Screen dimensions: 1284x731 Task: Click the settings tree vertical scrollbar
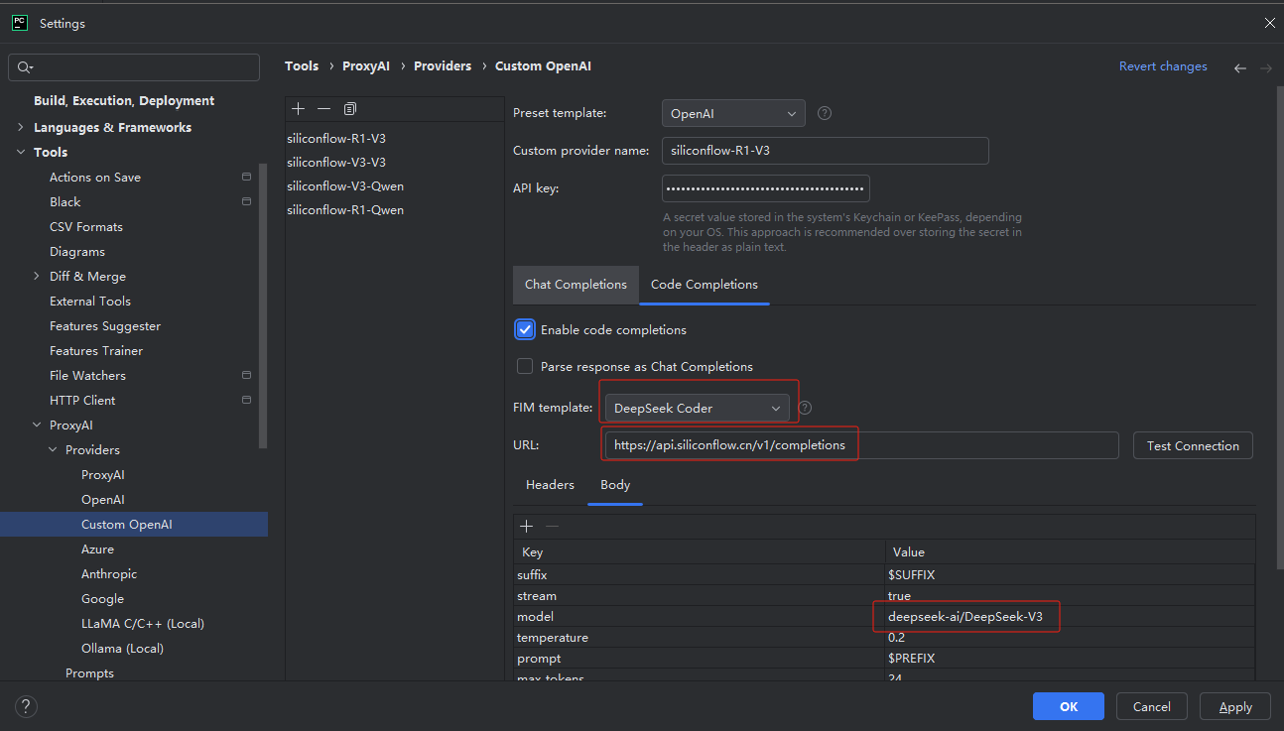[x=263, y=305]
